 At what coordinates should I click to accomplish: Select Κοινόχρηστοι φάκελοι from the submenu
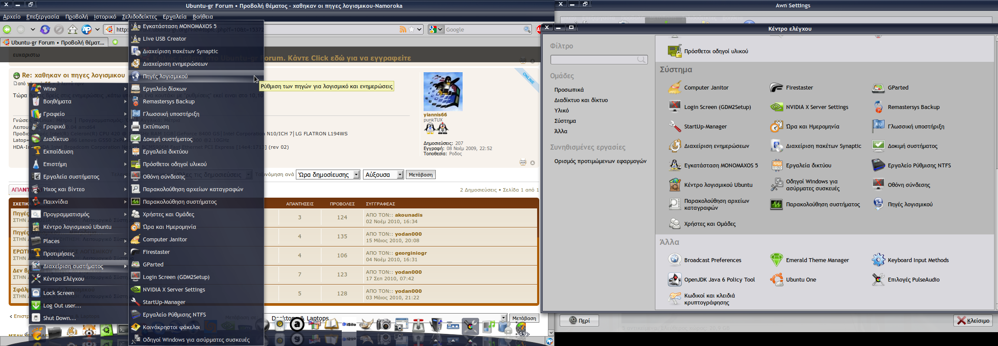196,327
